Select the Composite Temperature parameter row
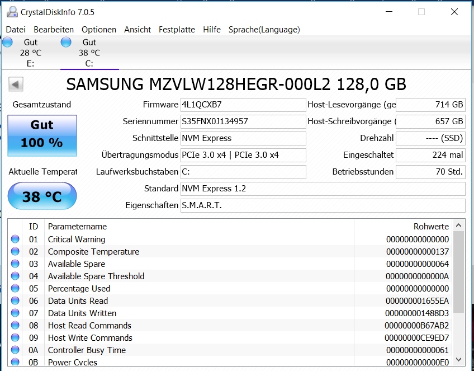Screen dimensions: 474x371 point(230,252)
